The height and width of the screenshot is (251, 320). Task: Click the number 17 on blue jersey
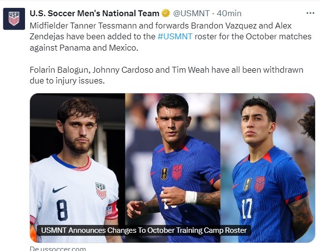pos(247,209)
